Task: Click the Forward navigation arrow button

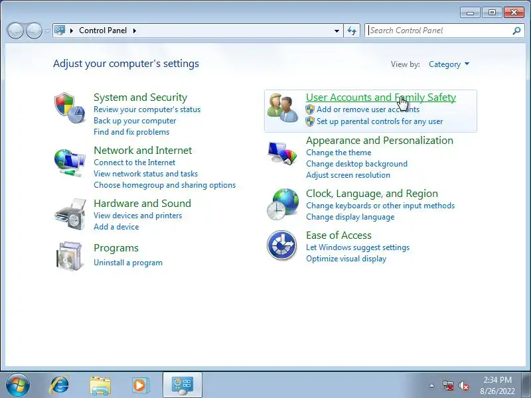Action: coord(35,31)
